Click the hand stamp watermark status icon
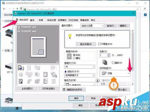Viewport: 150px width, 112px height. click(x=53, y=68)
